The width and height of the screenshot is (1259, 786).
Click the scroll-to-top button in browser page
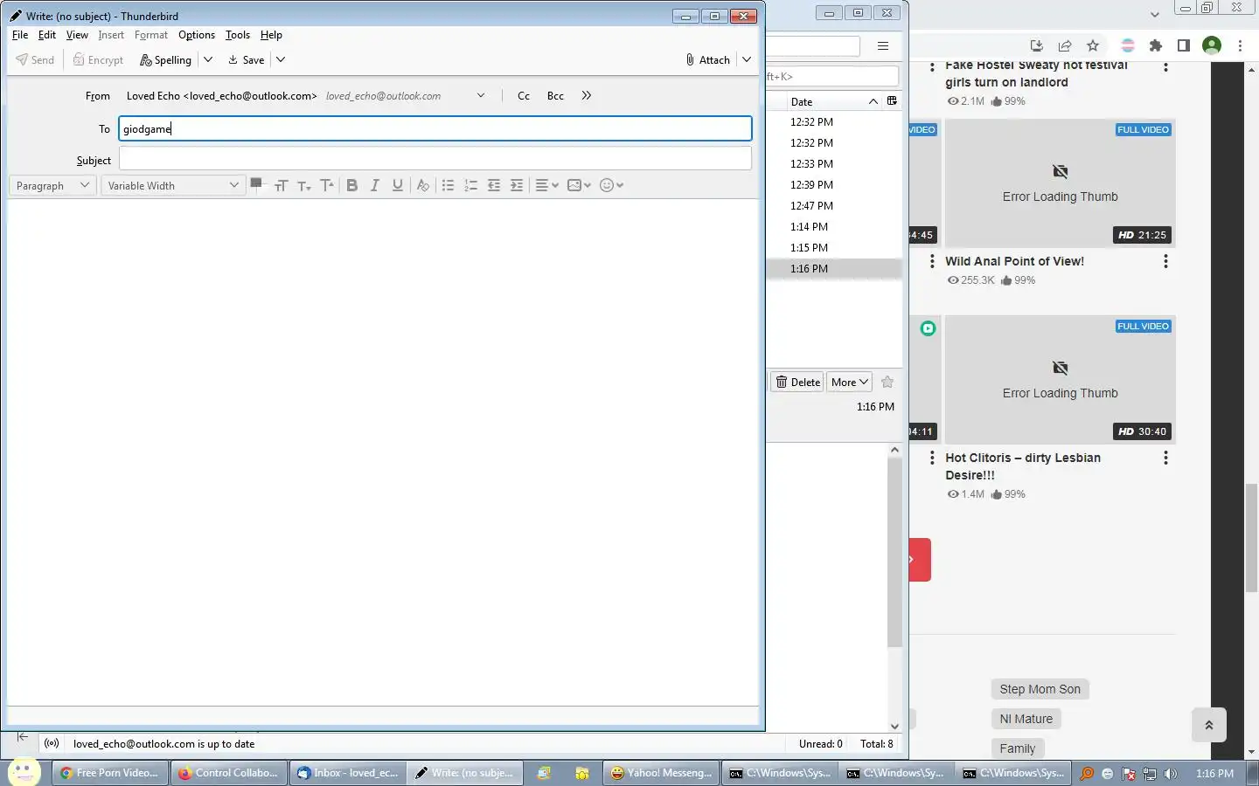[x=1209, y=725]
